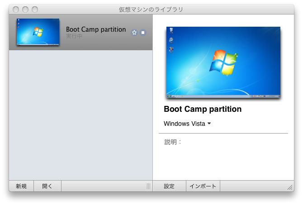Click the Windows logo in the large preview
303x205 pixels.
point(223,62)
